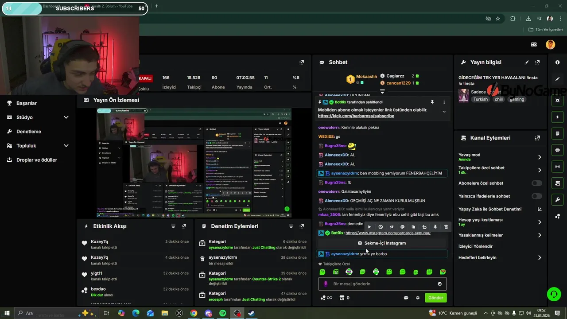Expand the pinned message chevron
The image size is (567, 319).
coord(444,112)
